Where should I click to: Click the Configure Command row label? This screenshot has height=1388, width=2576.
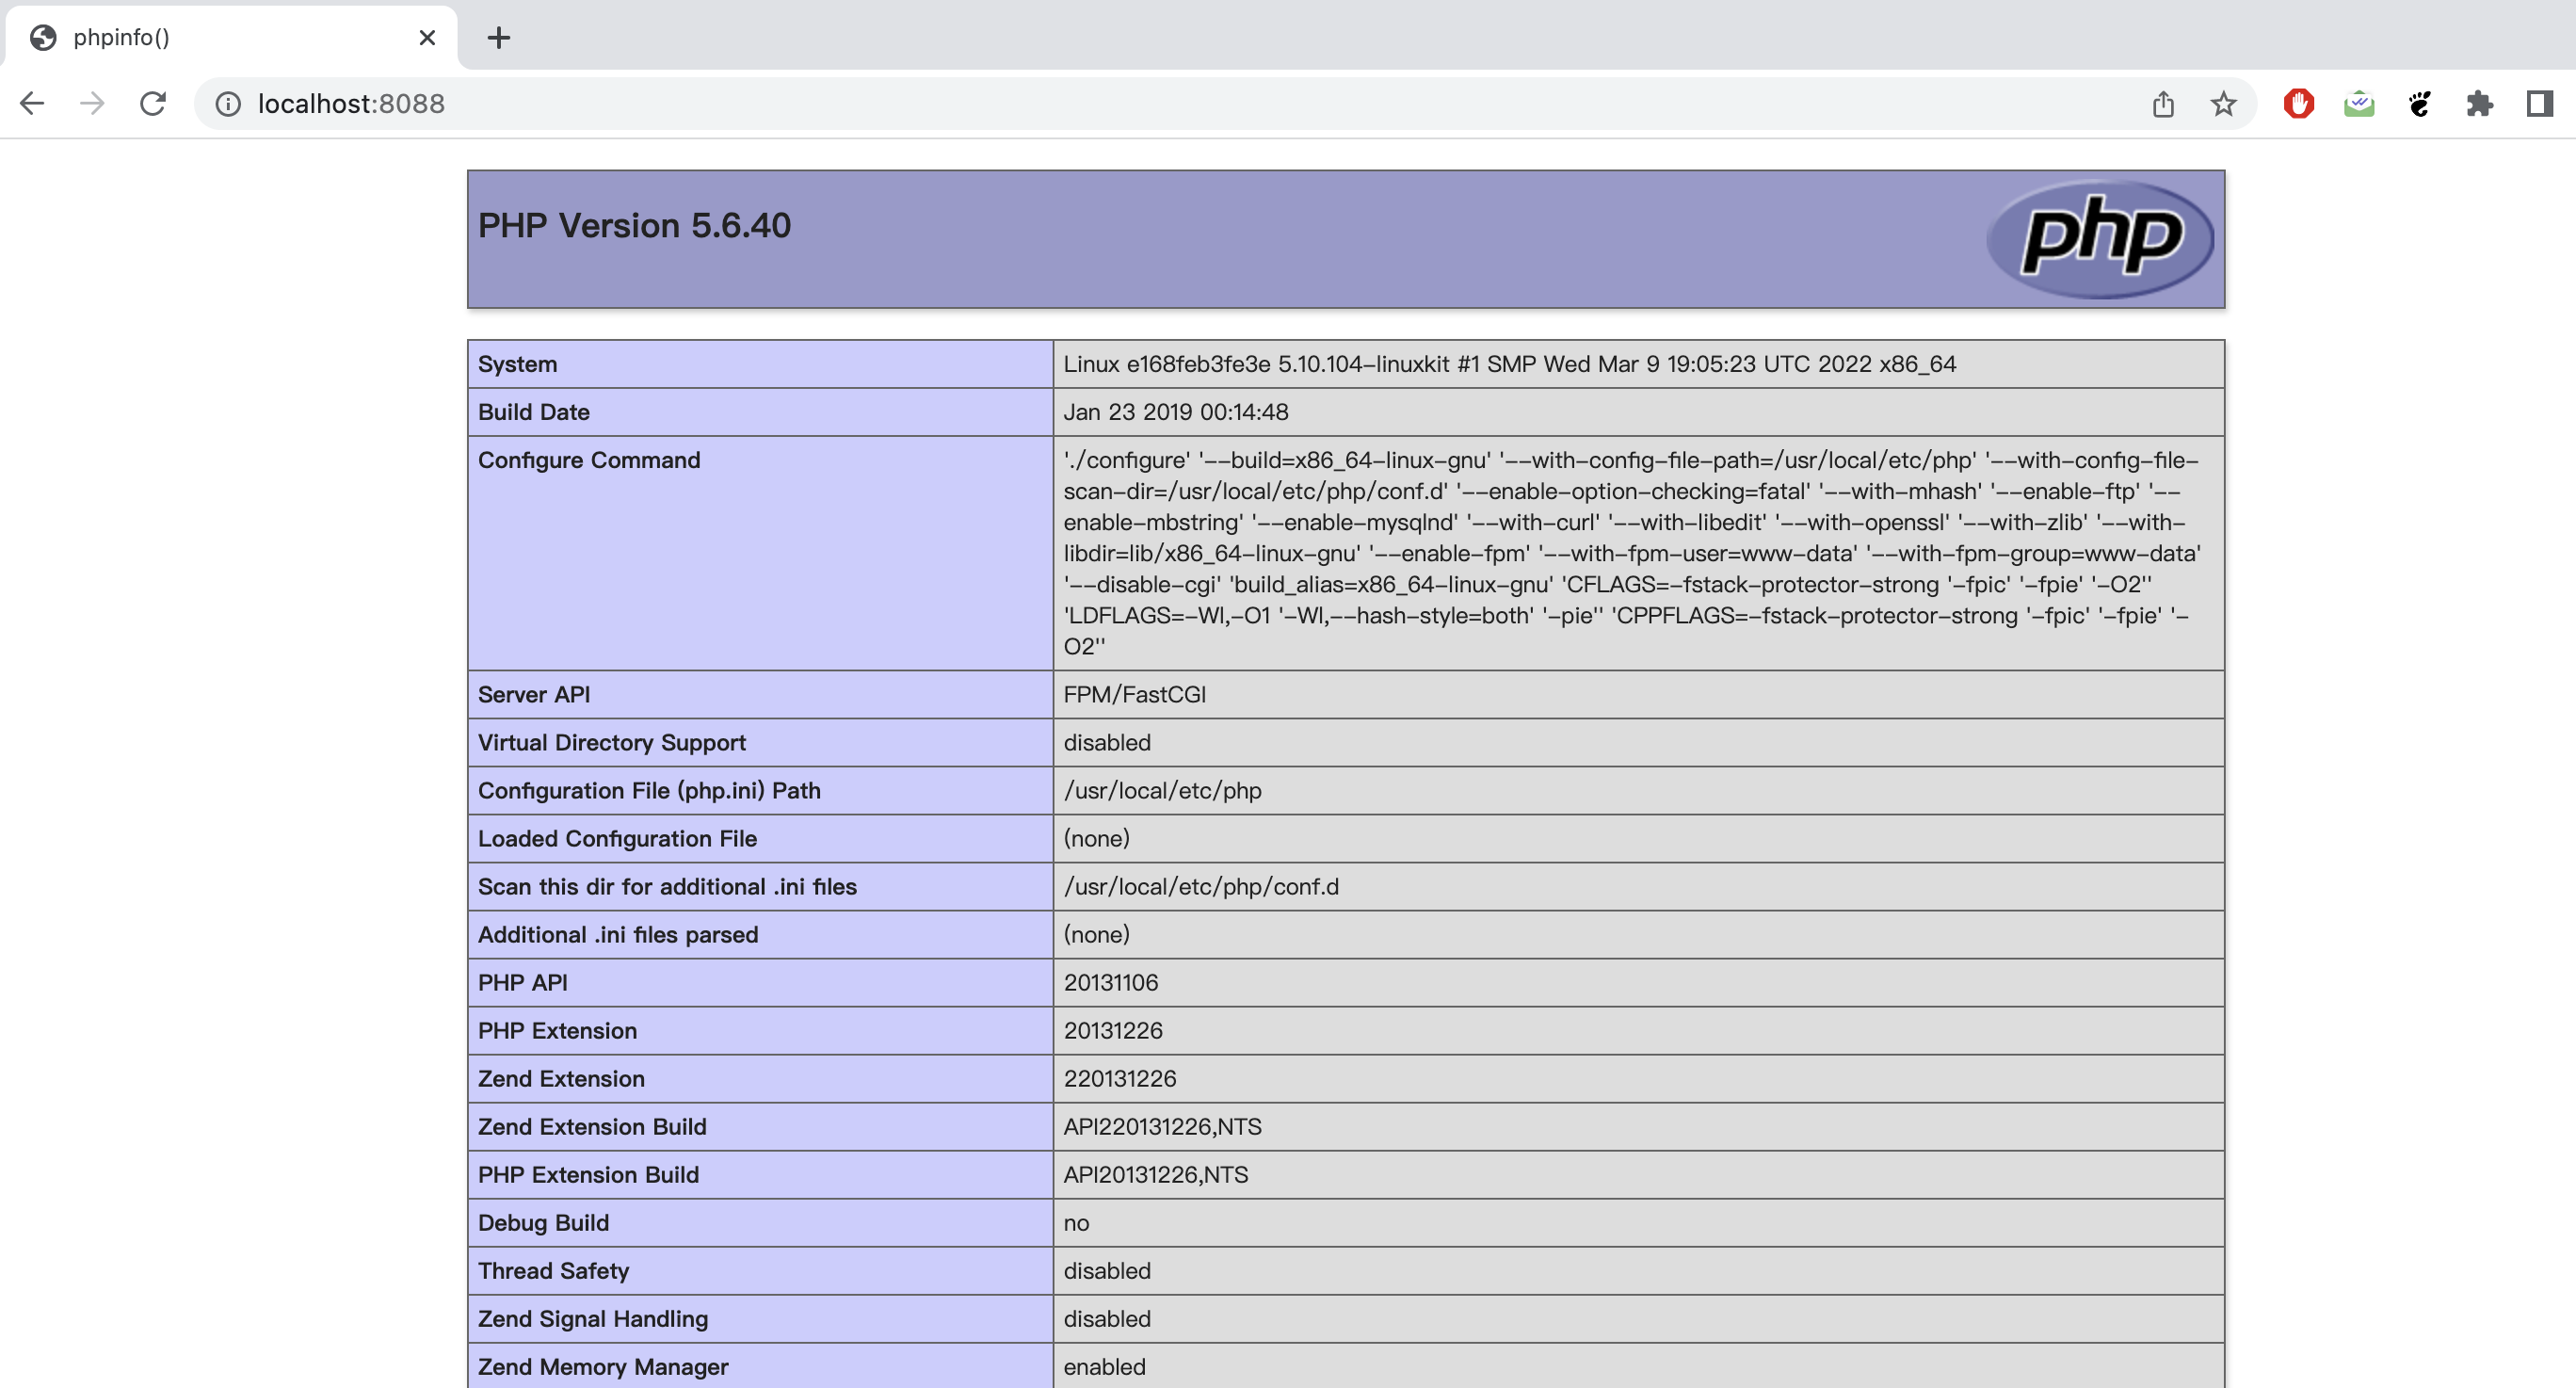tap(589, 460)
